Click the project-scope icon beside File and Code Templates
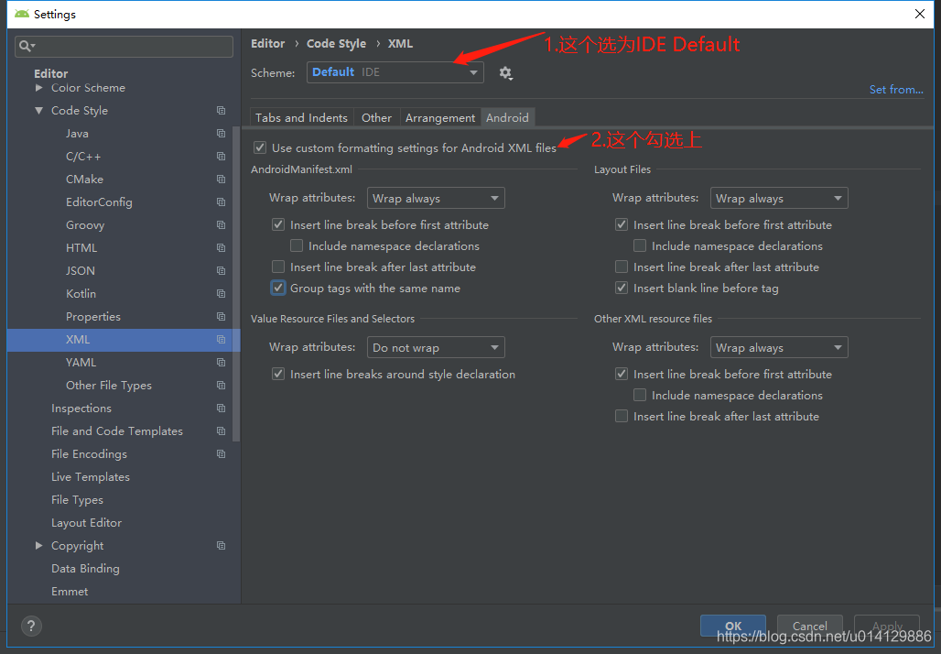 tap(221, 431)
